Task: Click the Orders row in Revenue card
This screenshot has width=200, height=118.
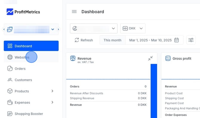Action: click(x=108, y=87)
